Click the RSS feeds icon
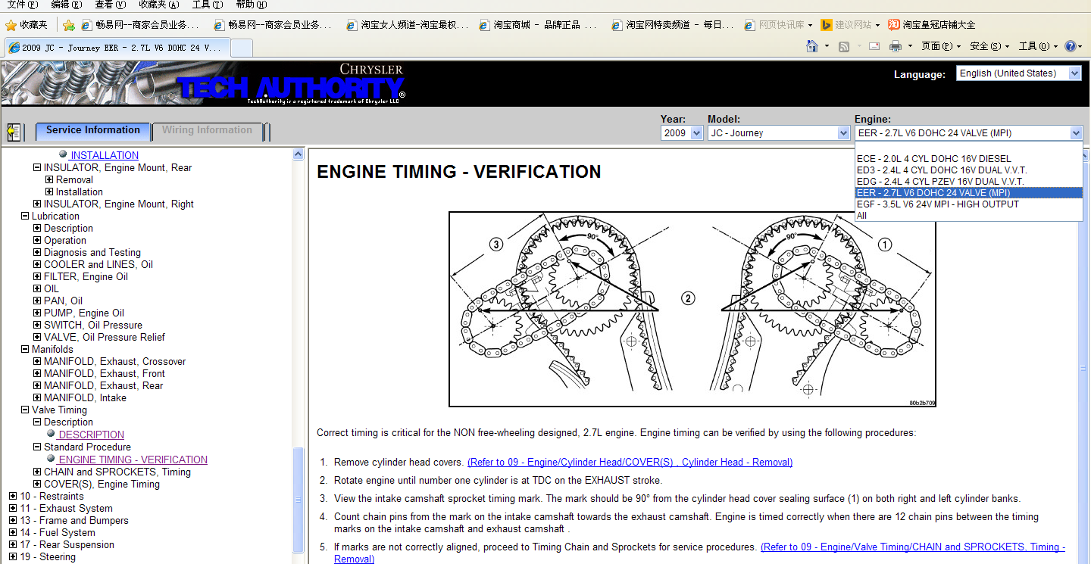 coord(844,47)
